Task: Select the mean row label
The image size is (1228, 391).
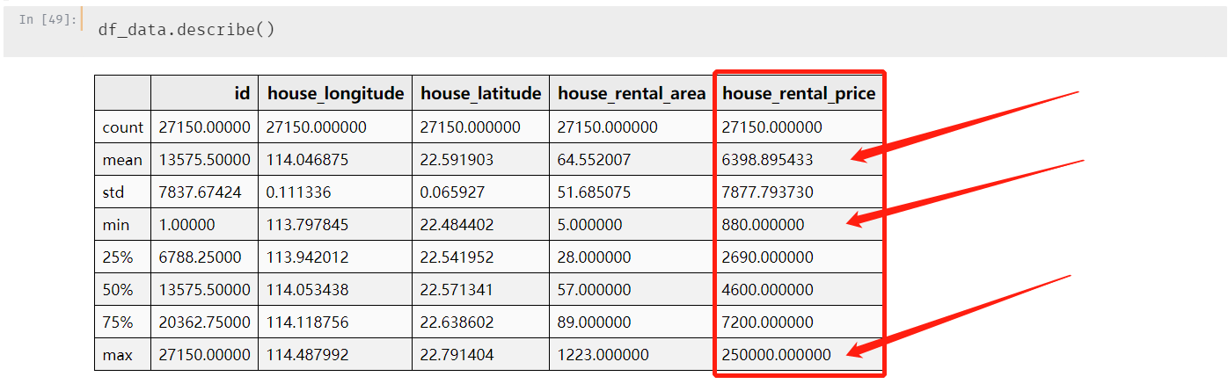Action: pyautogui.click(x=122, y=160)
